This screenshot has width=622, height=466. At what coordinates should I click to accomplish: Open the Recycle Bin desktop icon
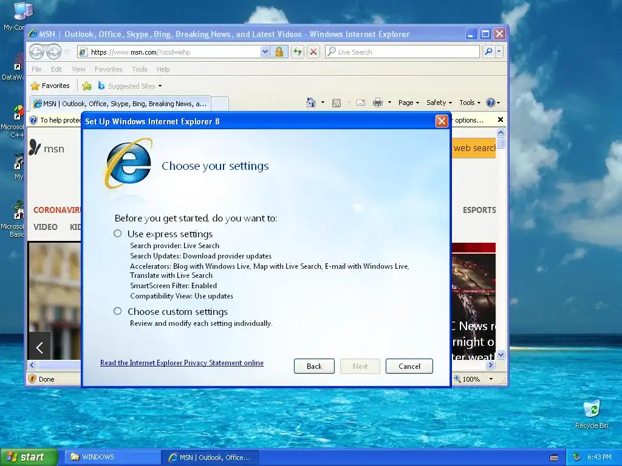click(592, 414)
